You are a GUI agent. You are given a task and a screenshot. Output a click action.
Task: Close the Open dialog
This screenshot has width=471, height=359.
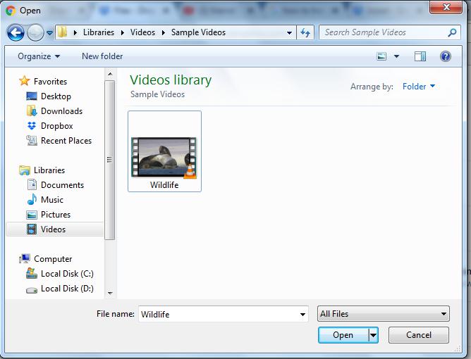click(446, 7)
